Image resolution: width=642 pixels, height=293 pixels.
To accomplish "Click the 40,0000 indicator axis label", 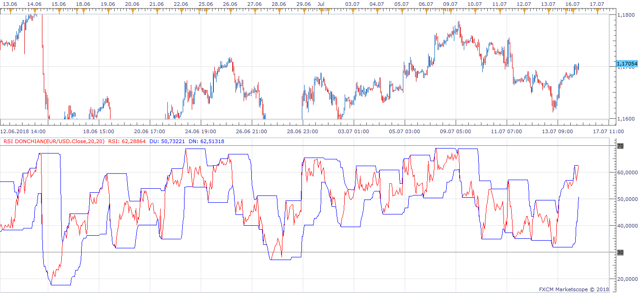I will 627,226.
